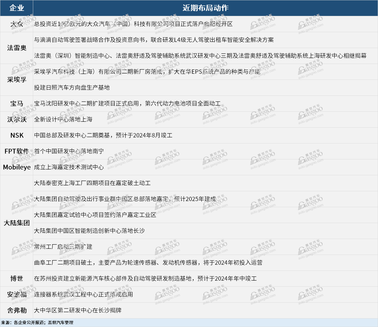This screenshot has width=378, height=327.
Task: Click the 曲阜工厂二期项目破土 row
Action: 205,263
